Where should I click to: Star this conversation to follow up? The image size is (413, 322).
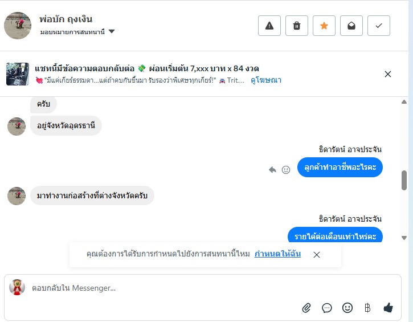324,26
